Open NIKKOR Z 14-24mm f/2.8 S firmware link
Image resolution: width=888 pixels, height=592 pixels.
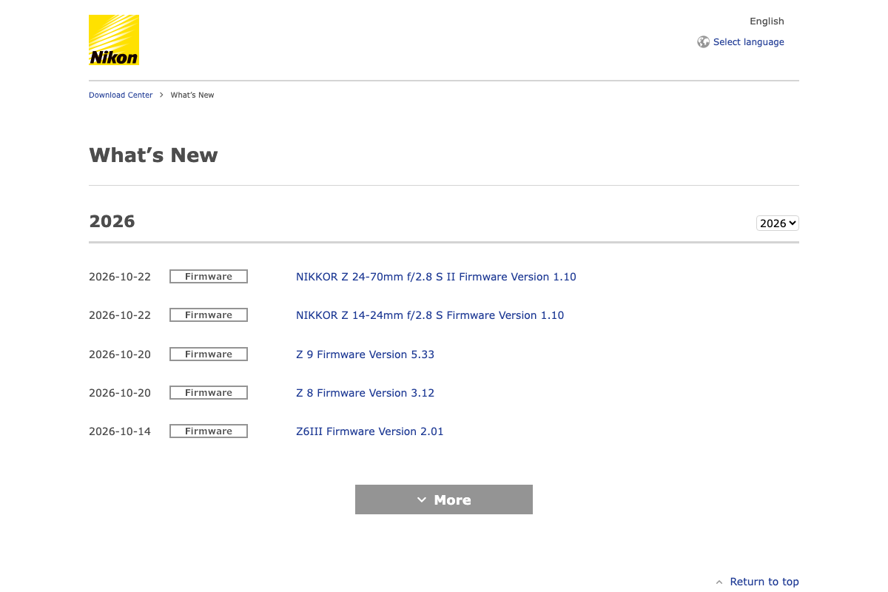(x=430, y=315)
